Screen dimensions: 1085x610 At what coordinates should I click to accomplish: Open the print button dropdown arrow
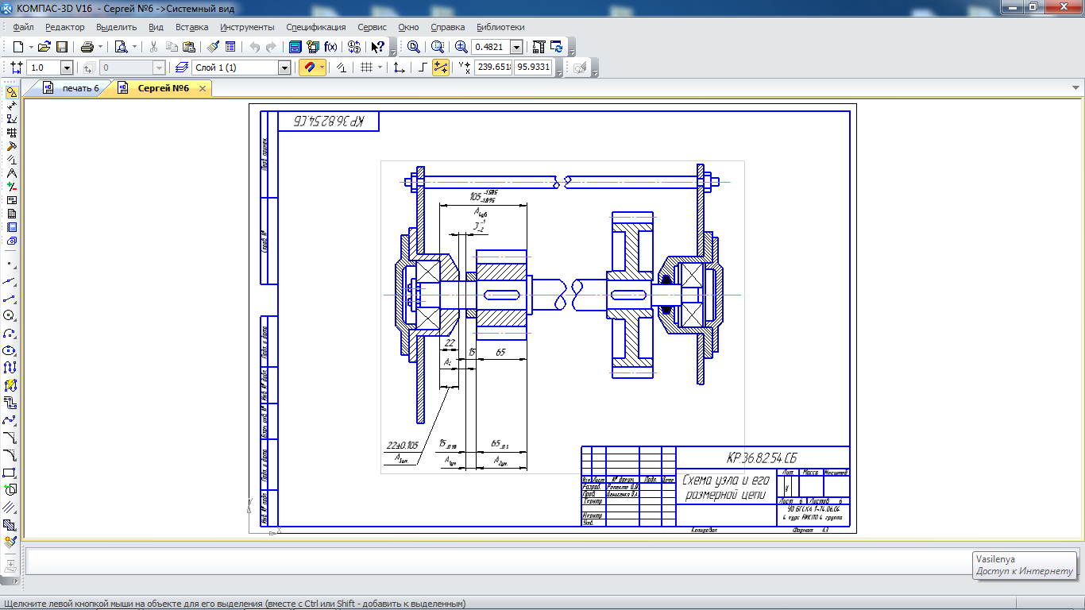tap(100, 47)
